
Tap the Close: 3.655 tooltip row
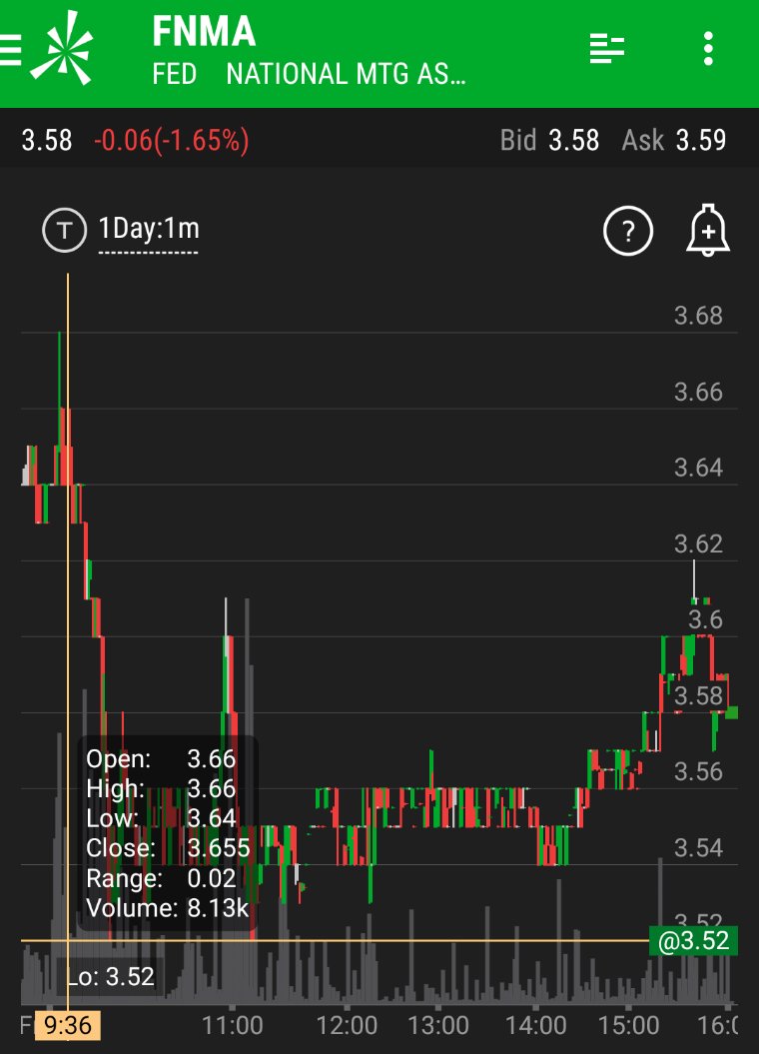pos(168,847)
